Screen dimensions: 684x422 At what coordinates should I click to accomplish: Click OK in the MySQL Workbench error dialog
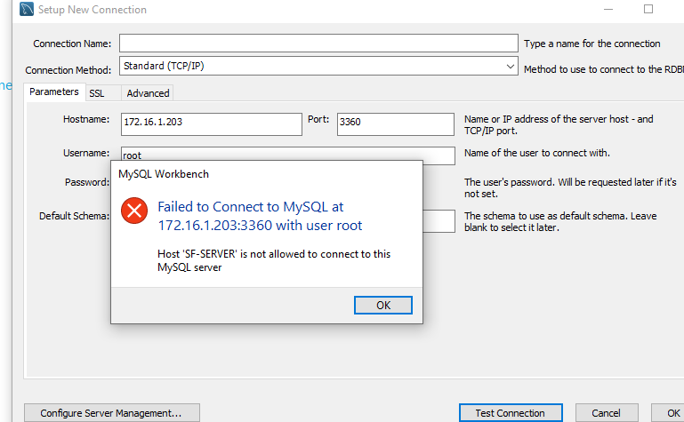click(383, 305)
